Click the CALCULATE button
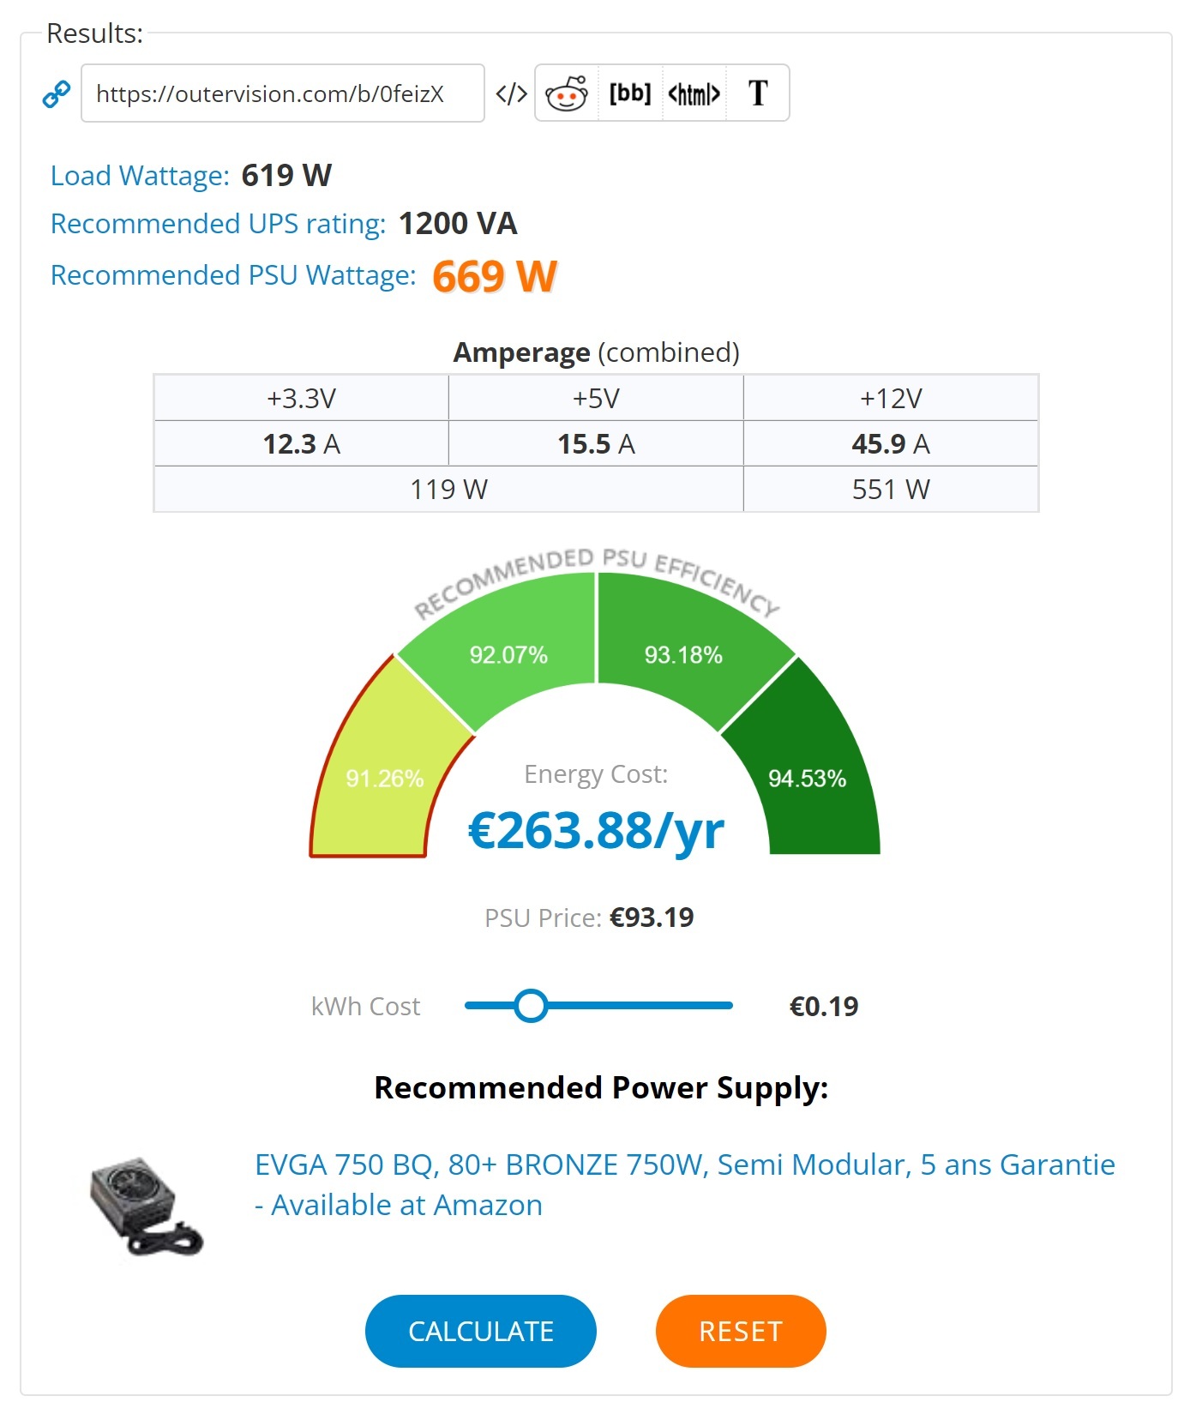This screenshot has height=1414, width=1196. click(x=481, y=1331)
